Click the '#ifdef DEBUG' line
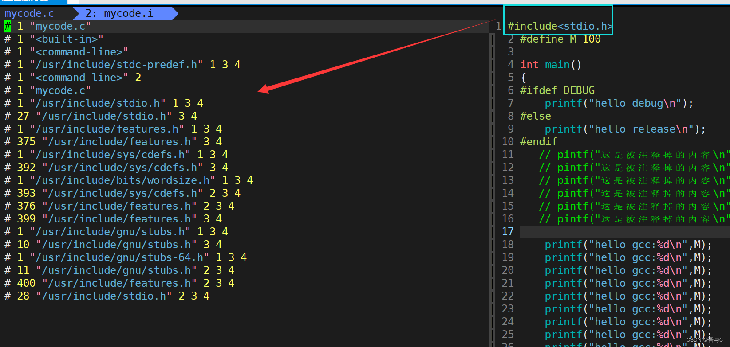The height and width of the screenshot is (347, 730). 557,90
